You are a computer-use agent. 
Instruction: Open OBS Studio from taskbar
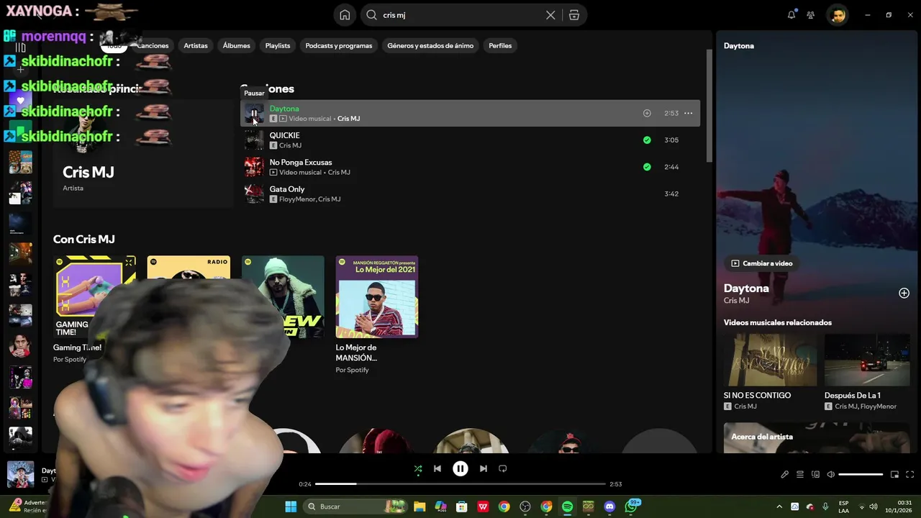tap(525, 506)
